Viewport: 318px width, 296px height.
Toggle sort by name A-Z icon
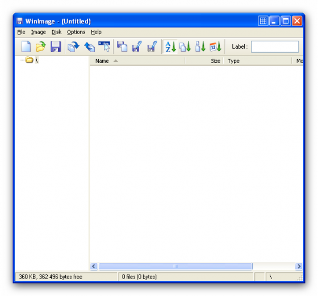pyautogui.click(x=170, y=46)
